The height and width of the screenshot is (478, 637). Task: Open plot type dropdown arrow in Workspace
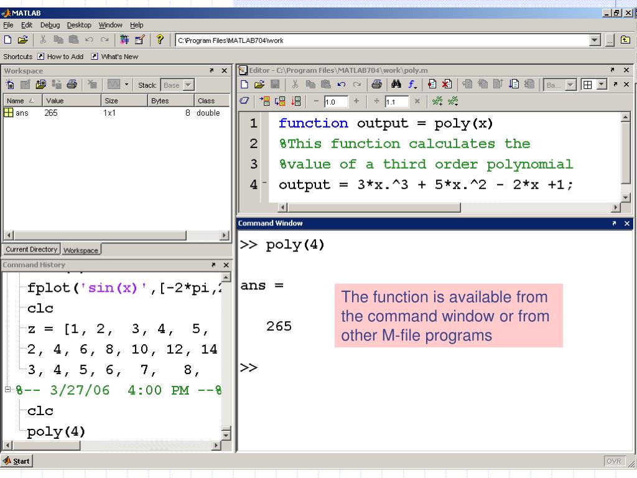[127, 85]
